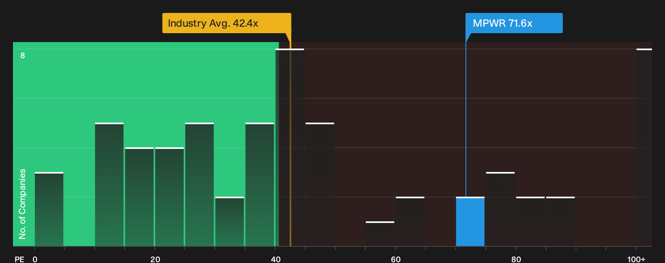Click the blue MPWR 71.6x label
Screen dimensions: 665x263
coord(514,23)
